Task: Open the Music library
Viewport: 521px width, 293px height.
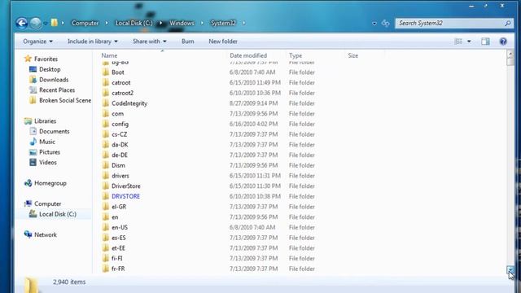Action: click(x=47, y=142)
